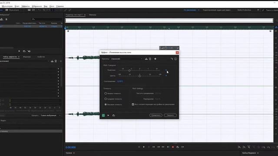This screenshot has width=278, height=156.
Task: Open the Presets dropdown in the effect dialog
Action: tap(127, 59)
